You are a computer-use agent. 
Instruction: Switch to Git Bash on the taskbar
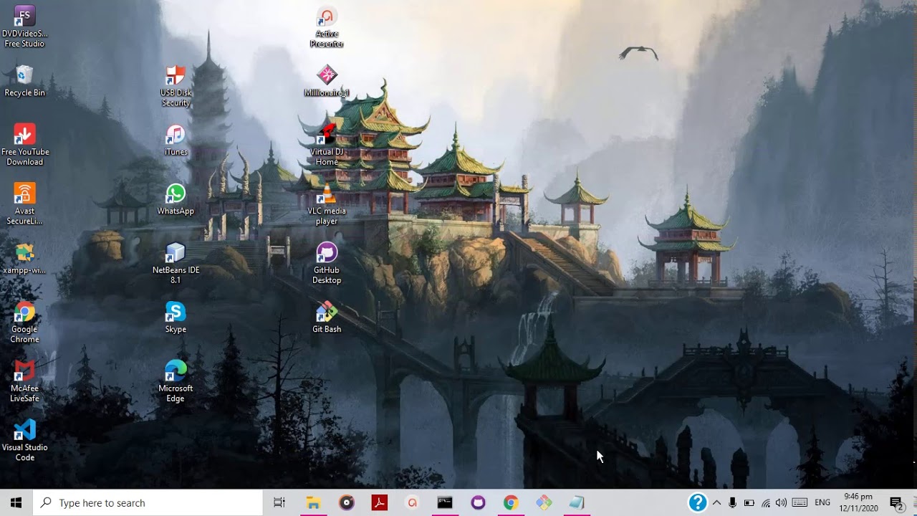(x=544, y=502)
